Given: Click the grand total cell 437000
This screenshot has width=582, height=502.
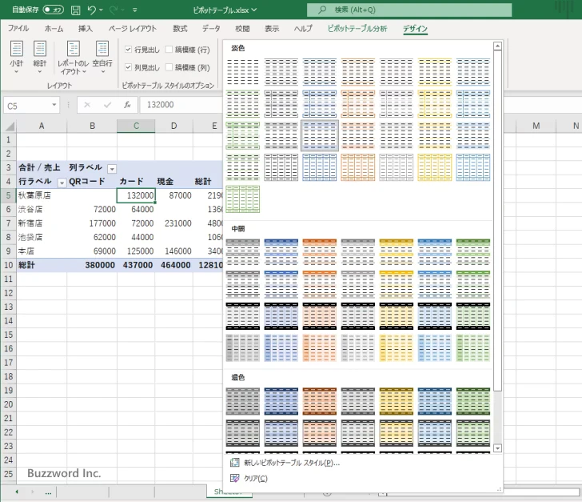Looking at the screenshot, I should point(136,265).
